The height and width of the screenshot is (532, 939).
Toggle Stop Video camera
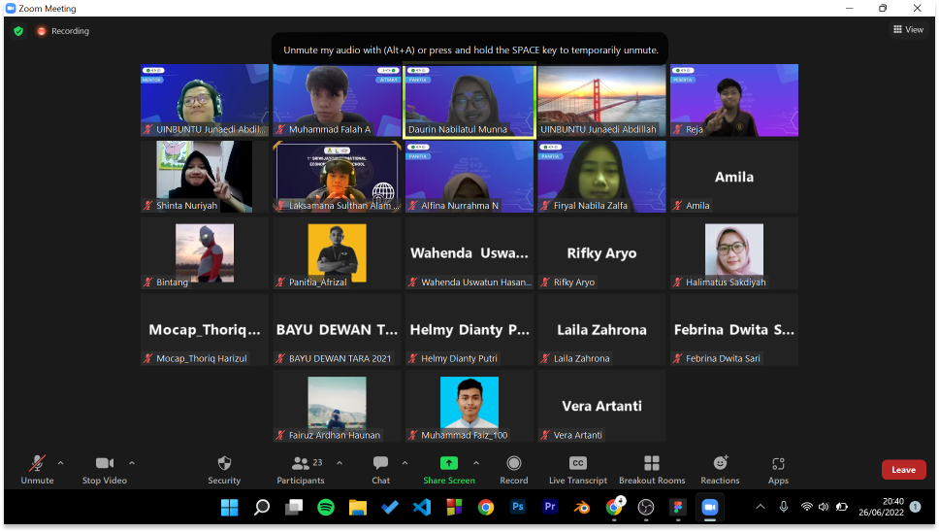[x=105, y=464]
